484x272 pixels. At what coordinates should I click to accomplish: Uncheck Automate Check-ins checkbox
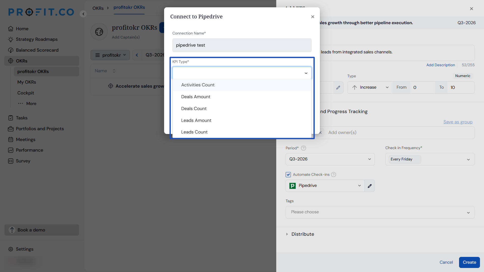coord(288,175)
